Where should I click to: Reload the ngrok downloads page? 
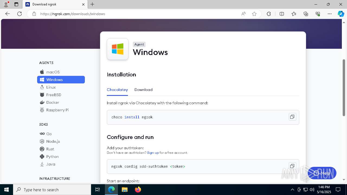(20, 14)
